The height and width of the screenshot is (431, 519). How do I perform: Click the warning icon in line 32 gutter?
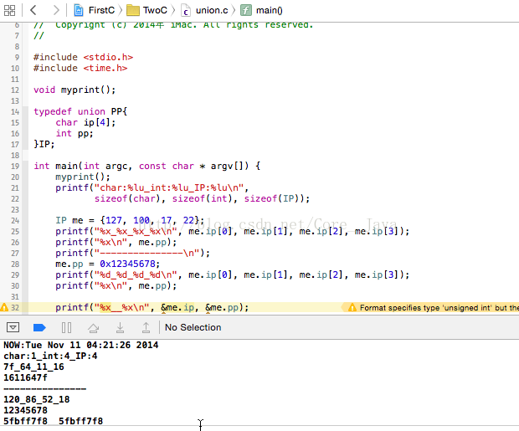4,307
